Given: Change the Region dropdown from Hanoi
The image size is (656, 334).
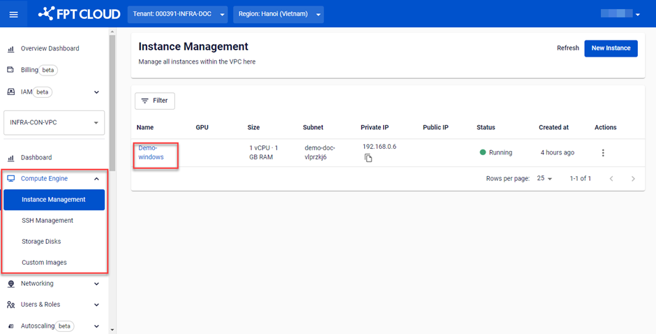Looking at the screenshot, I should point(278,14).
